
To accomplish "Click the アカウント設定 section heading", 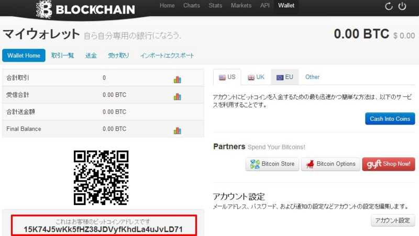I will coord(239,197).
